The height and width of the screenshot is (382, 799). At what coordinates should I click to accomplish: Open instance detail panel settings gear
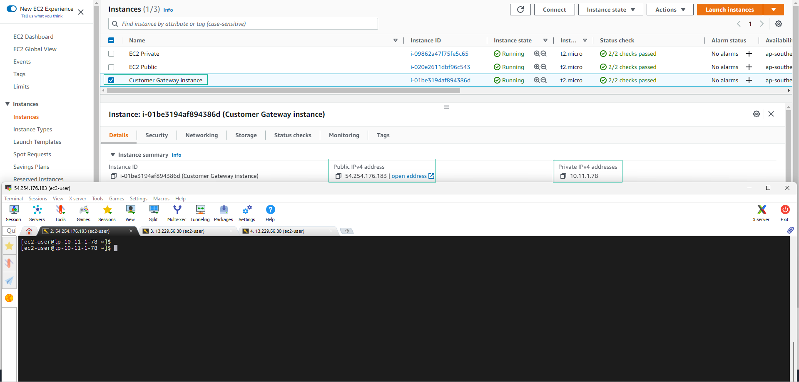(x=757, y=114)
